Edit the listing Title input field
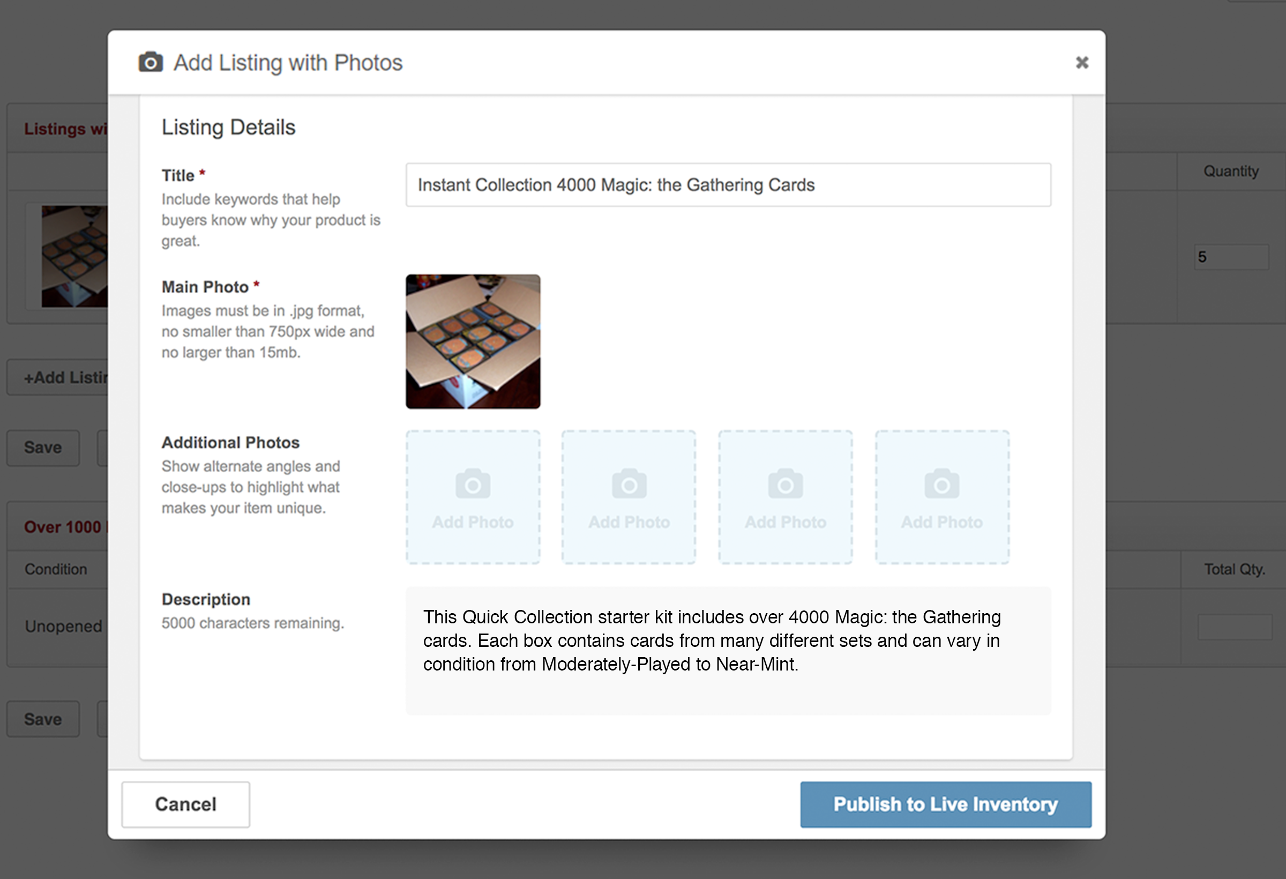The image size is (1286, 879). tap(728, 185)
